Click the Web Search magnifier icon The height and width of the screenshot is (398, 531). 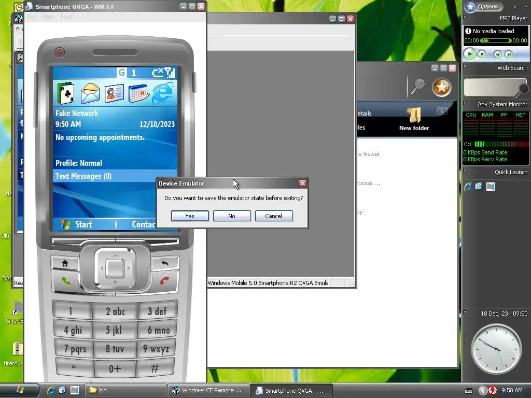[x=524, y=89]
